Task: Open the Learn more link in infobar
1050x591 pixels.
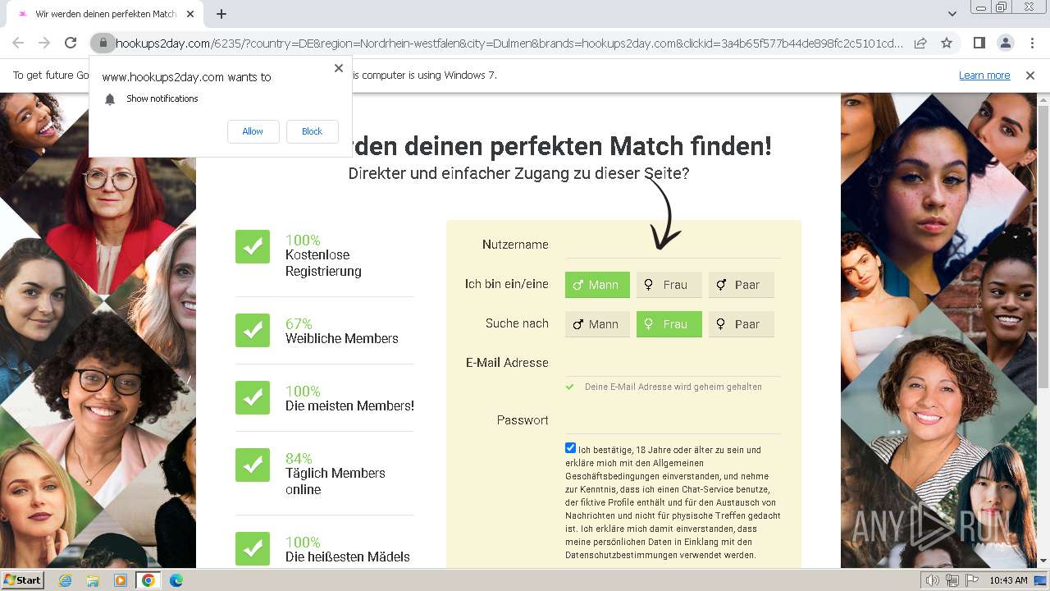Action: pos(984,75)
